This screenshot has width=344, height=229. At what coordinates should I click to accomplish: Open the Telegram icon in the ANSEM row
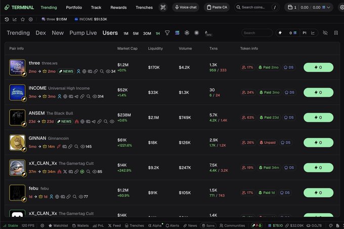(94, 122)
